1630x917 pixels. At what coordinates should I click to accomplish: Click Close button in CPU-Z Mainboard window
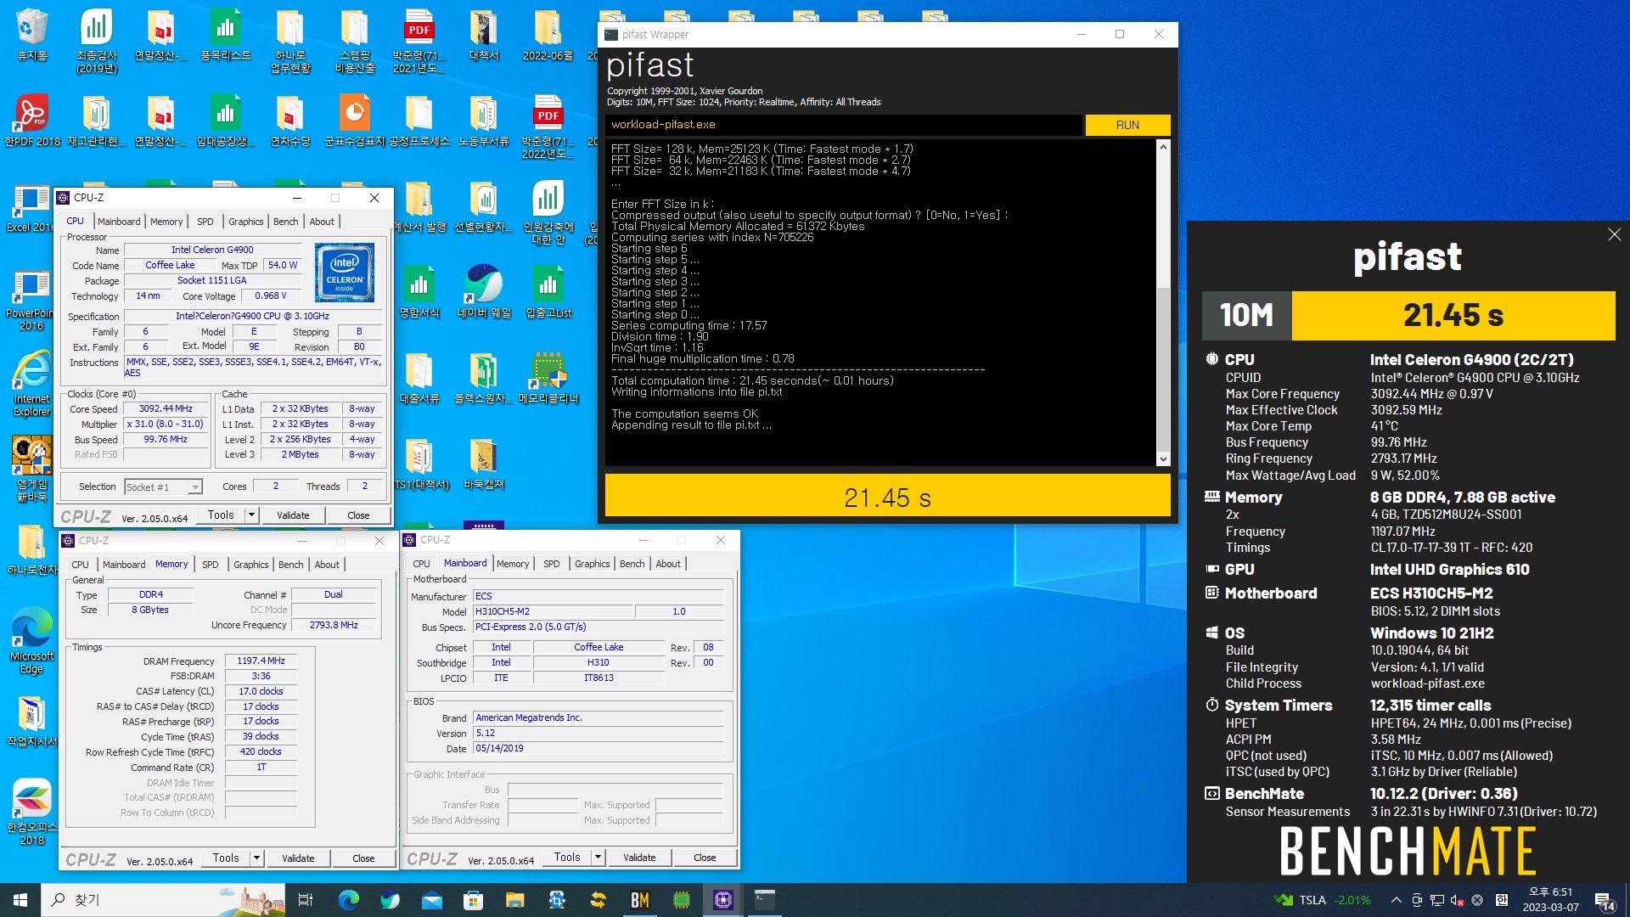click(x=705, y=857)
